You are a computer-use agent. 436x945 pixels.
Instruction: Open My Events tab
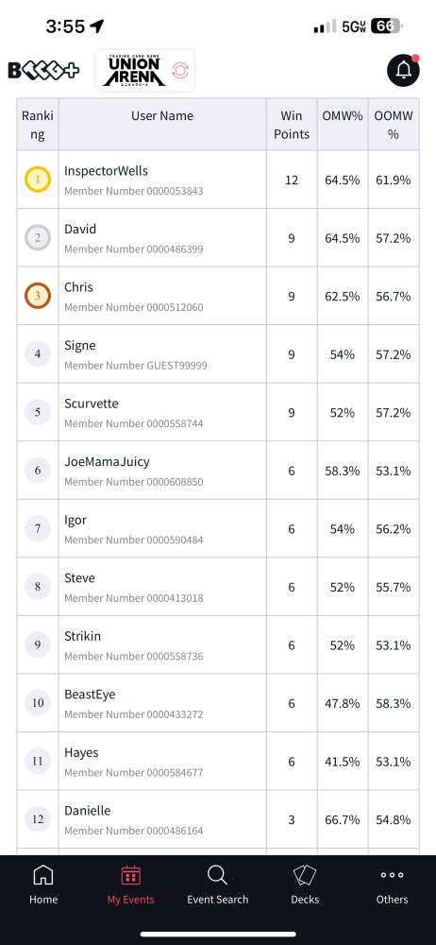[x=130, y=885]
